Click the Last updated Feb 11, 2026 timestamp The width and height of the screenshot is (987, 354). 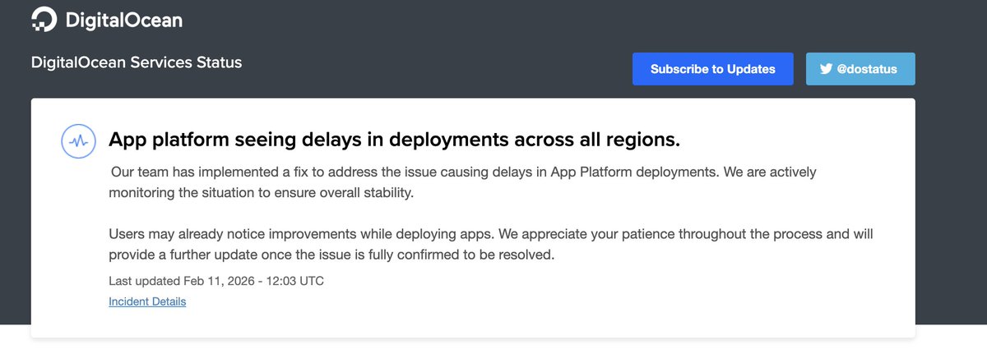[216, 281]
